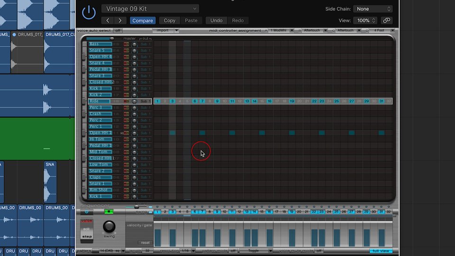The image size is (455, 256).
Task: Go to the previous preset arrow
Action: [x=108, y=20]
